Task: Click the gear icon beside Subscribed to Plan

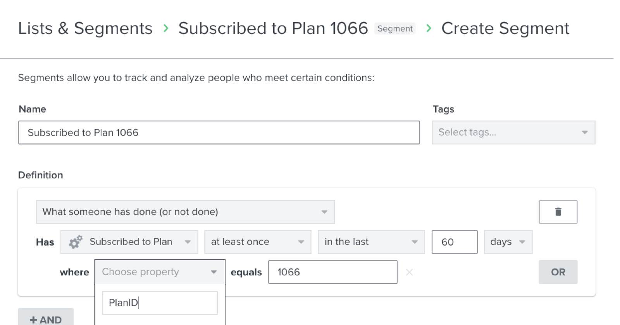Action: tap(76, 242)
